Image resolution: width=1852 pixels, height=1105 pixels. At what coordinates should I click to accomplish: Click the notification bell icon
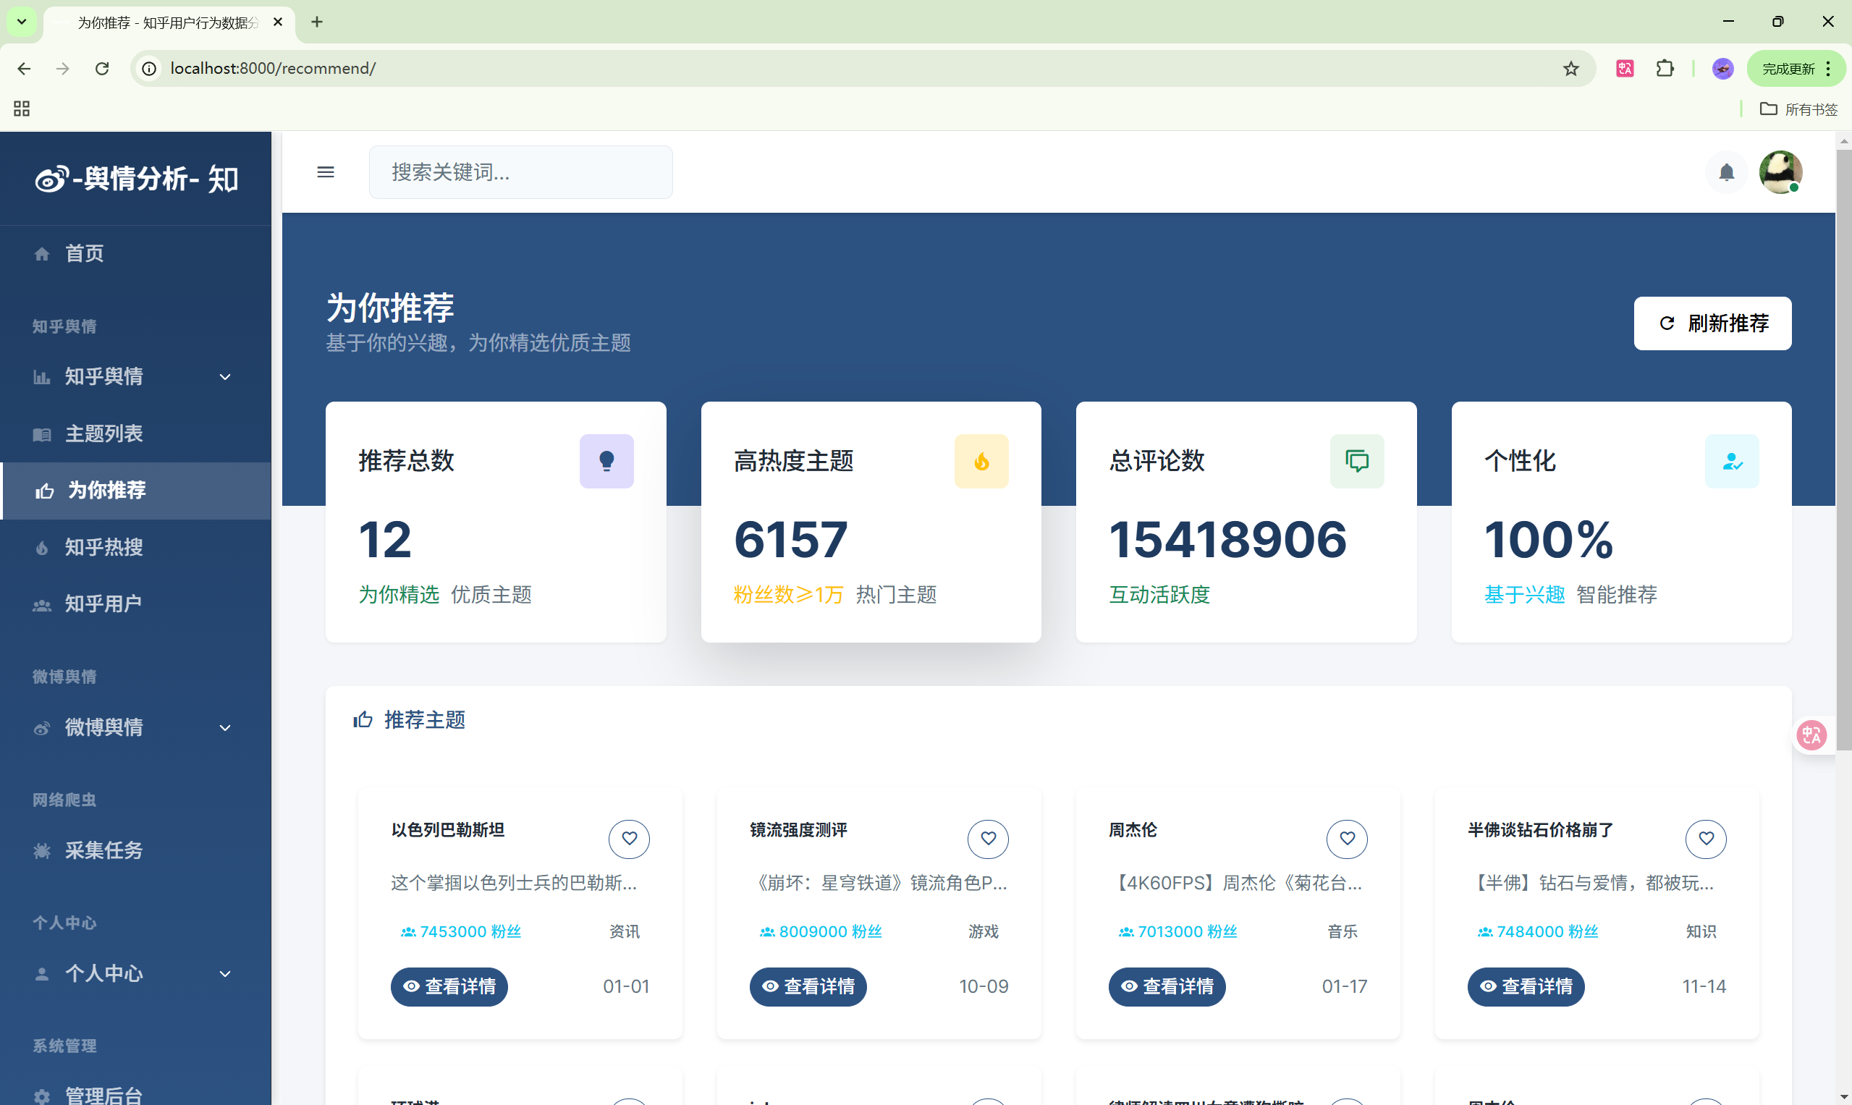pyautogui.click(x=1725, y=173)
